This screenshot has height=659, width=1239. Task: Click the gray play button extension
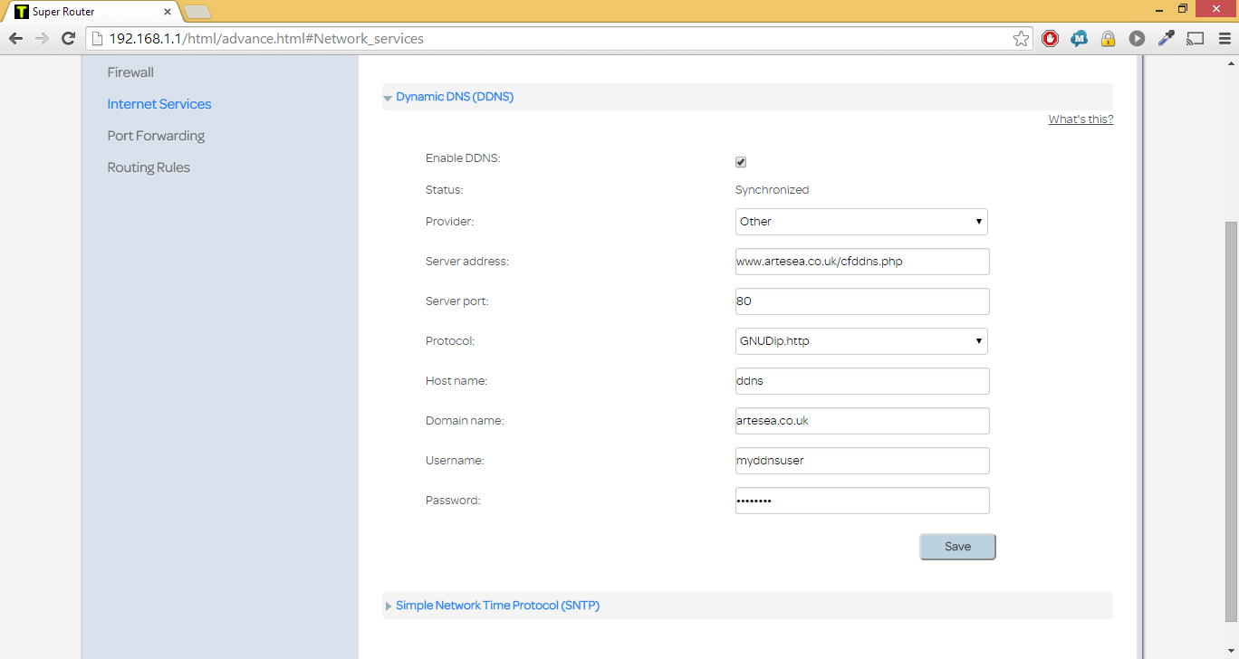pos(1137,38)
